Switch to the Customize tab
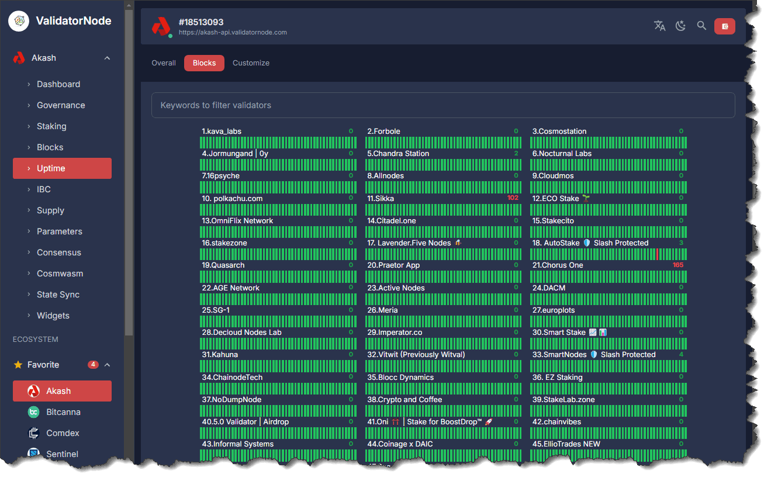 [251, 63]
